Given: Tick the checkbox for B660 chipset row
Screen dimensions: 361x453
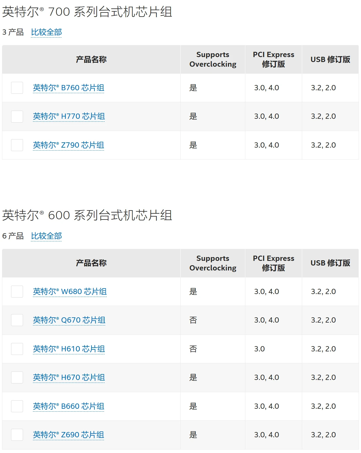Looking at the screenshot, I should [x=17, y=406].
